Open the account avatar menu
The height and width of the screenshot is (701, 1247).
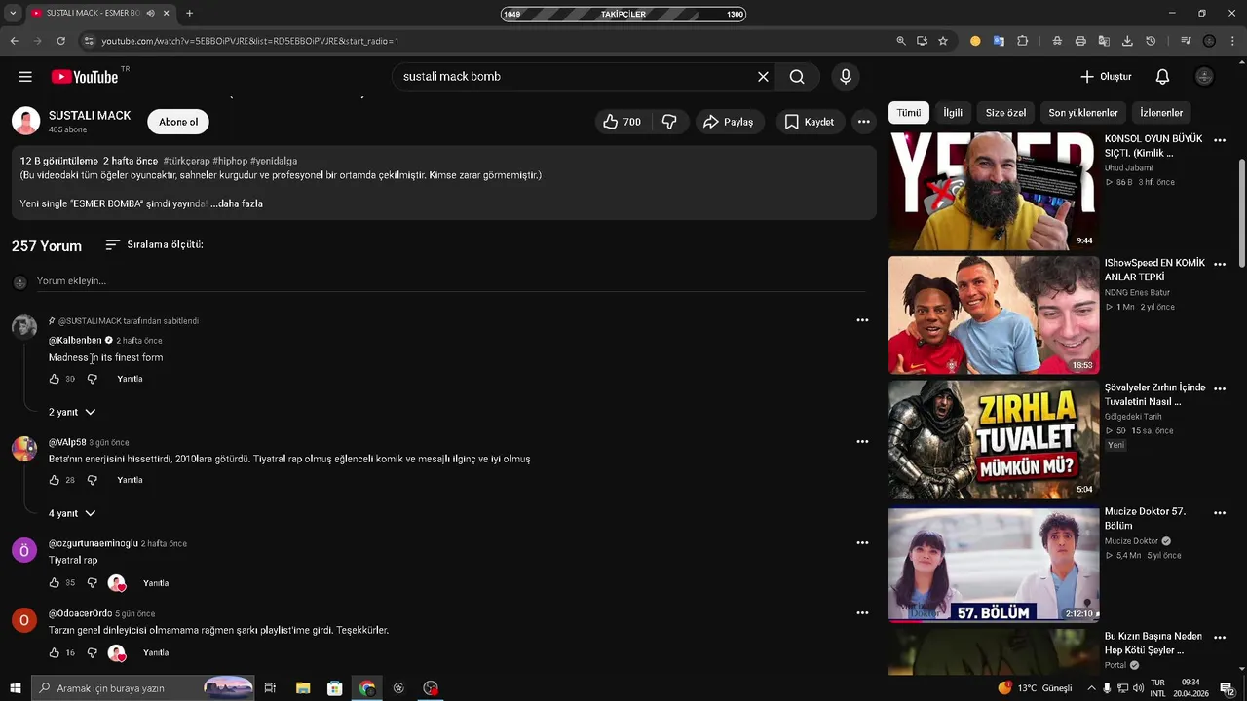1204,77
